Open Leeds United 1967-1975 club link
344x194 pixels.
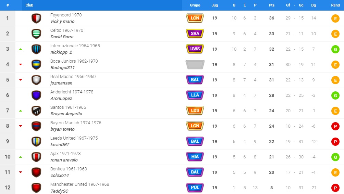[74, 138]
